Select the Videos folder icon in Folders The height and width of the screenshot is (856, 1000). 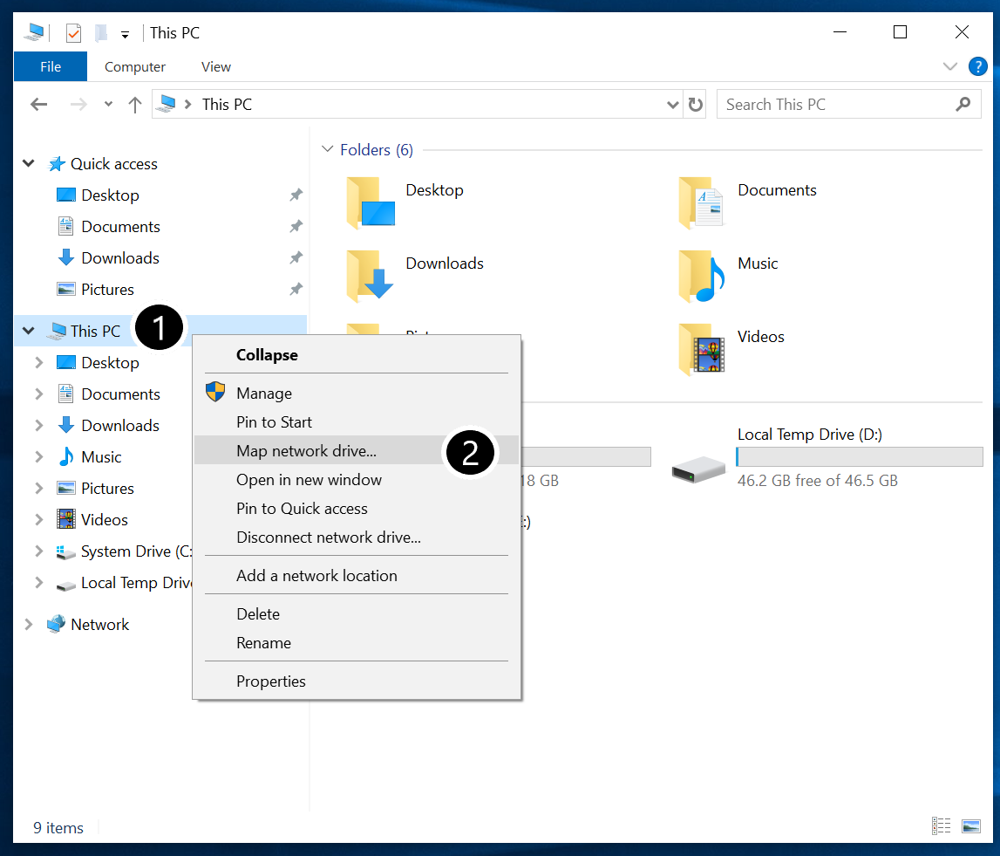(x=702, y=349)
